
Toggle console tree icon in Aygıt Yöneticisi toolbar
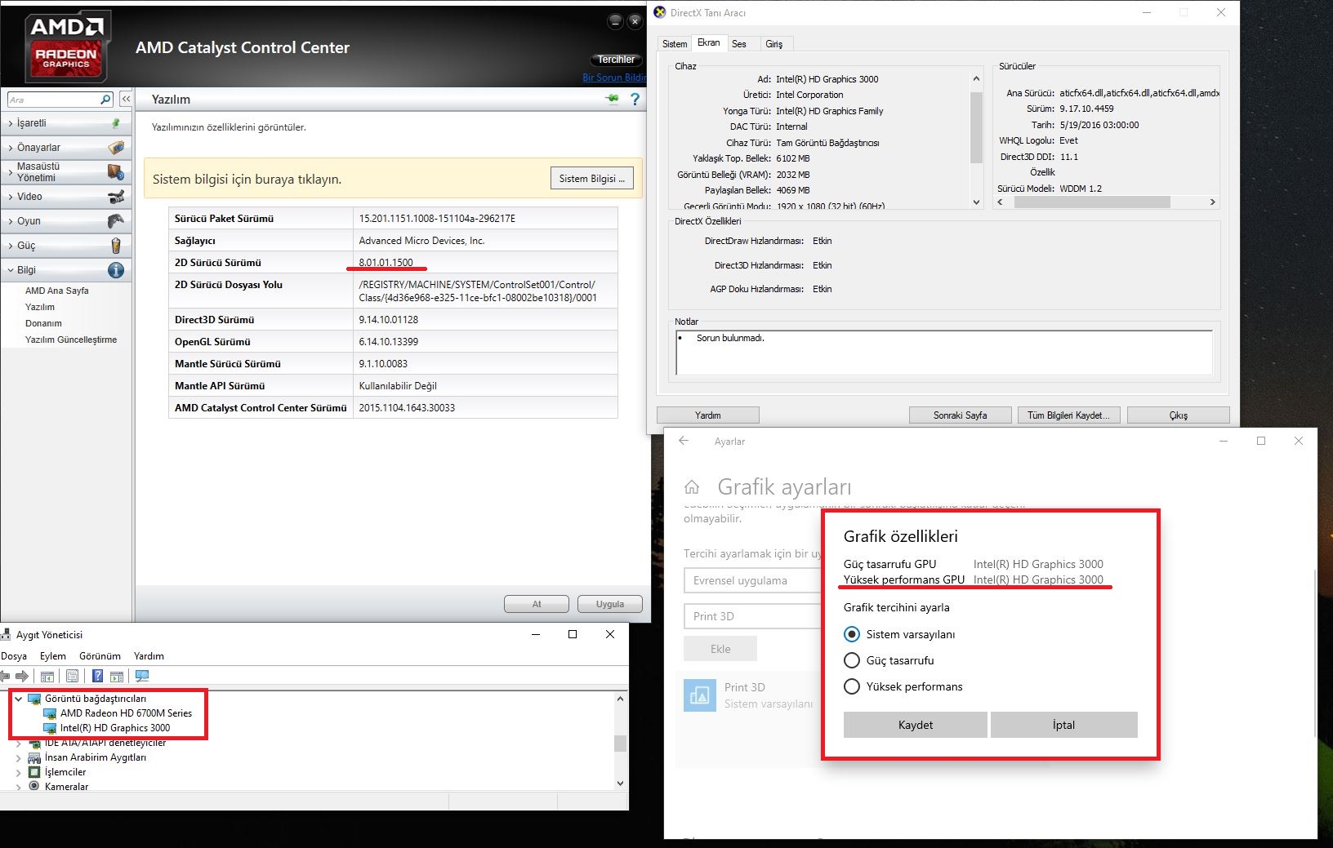click(x=47, y=676)
